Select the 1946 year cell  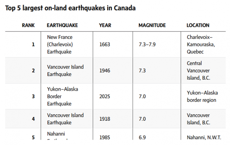[105, 71]
